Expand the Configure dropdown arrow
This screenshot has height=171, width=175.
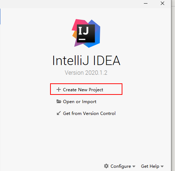(x=134, y=166)
